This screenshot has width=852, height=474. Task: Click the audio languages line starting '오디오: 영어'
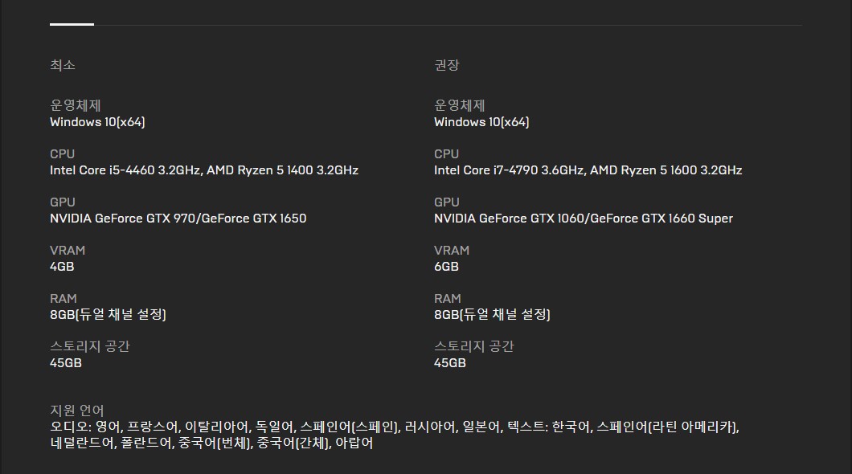click(x=395, y=427)
